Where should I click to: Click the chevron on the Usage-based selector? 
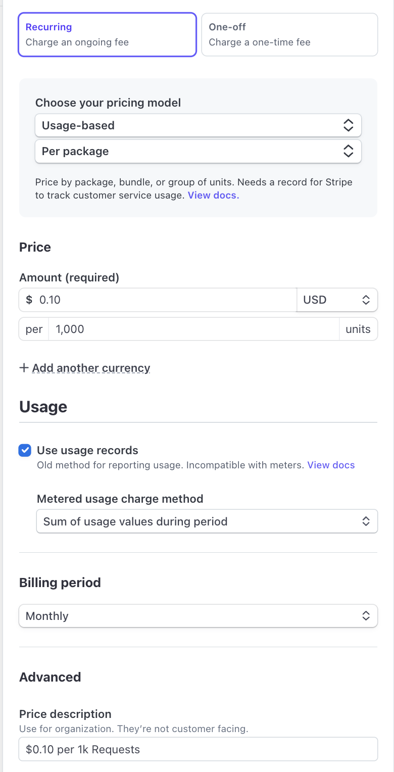349,125
